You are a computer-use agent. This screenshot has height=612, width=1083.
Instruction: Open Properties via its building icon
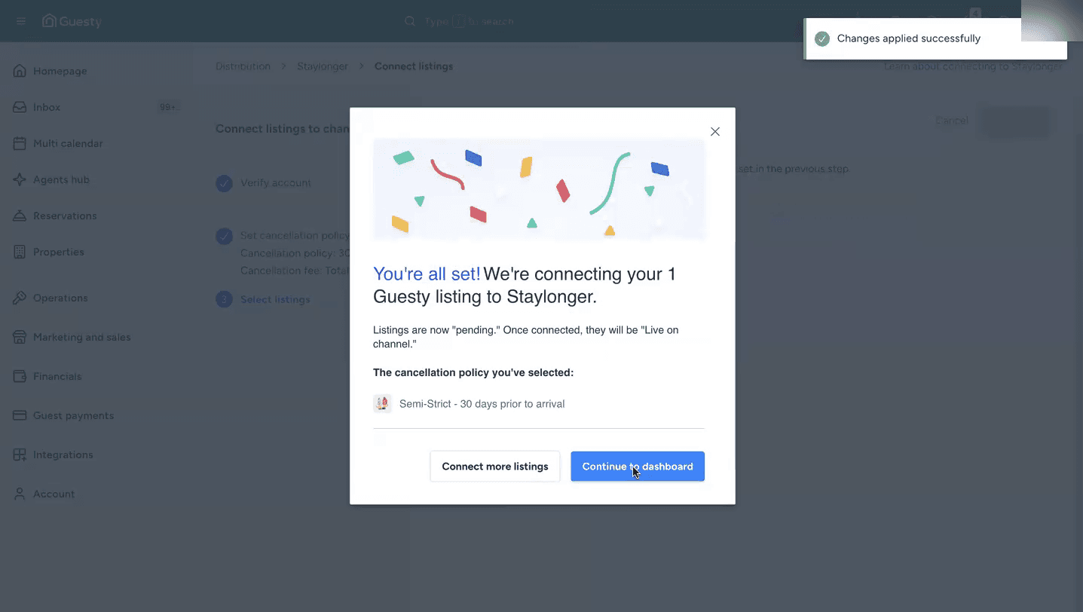point(20,252)
